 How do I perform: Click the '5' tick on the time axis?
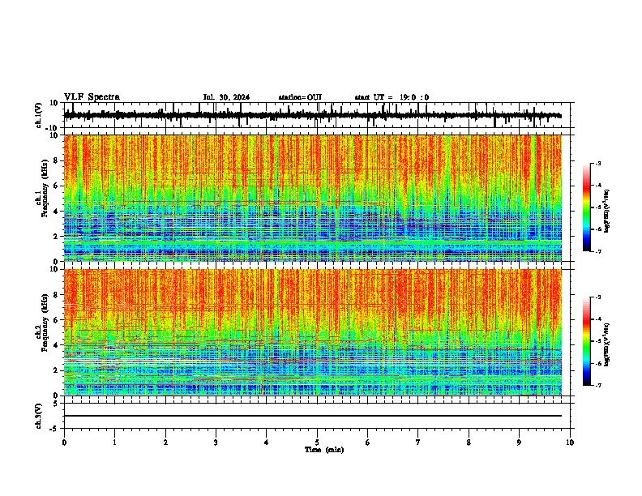point(317,443)
